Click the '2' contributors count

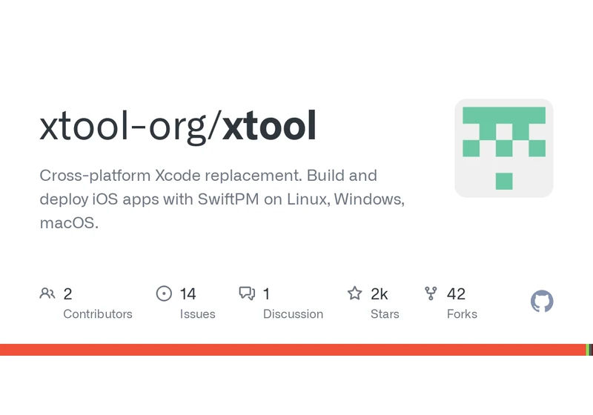67,294
